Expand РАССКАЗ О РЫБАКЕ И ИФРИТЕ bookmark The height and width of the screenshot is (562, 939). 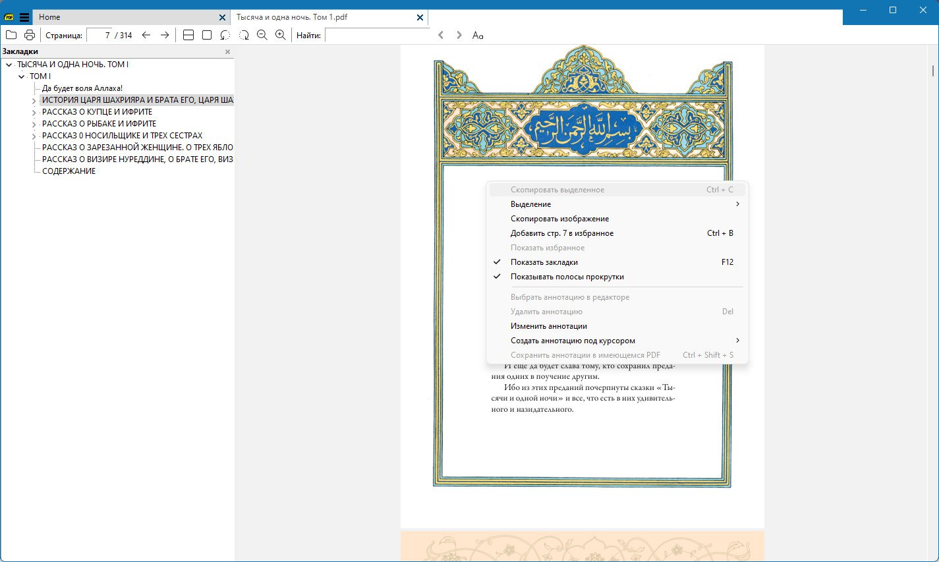pos(34,125)
